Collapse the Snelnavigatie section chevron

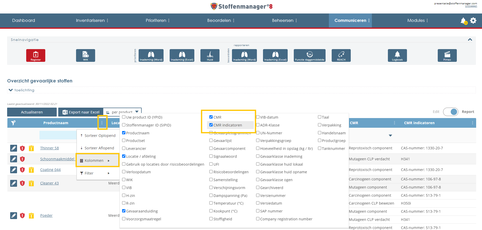(x=470, y=40)
